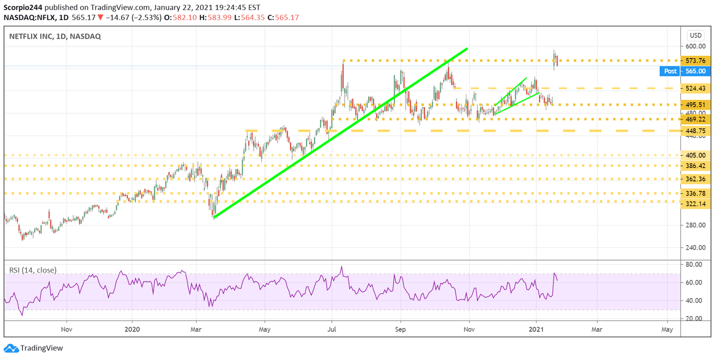Click the 405.00 price level label

pyautogui.click(x=695, y=155)
